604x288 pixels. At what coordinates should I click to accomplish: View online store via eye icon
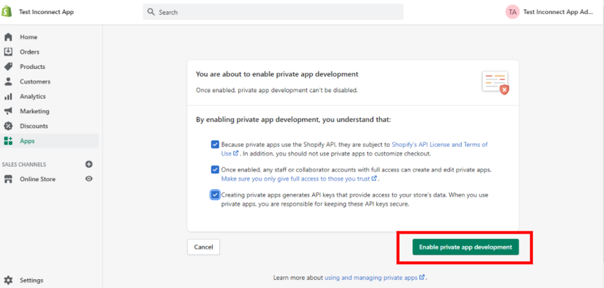click(89, 179)
